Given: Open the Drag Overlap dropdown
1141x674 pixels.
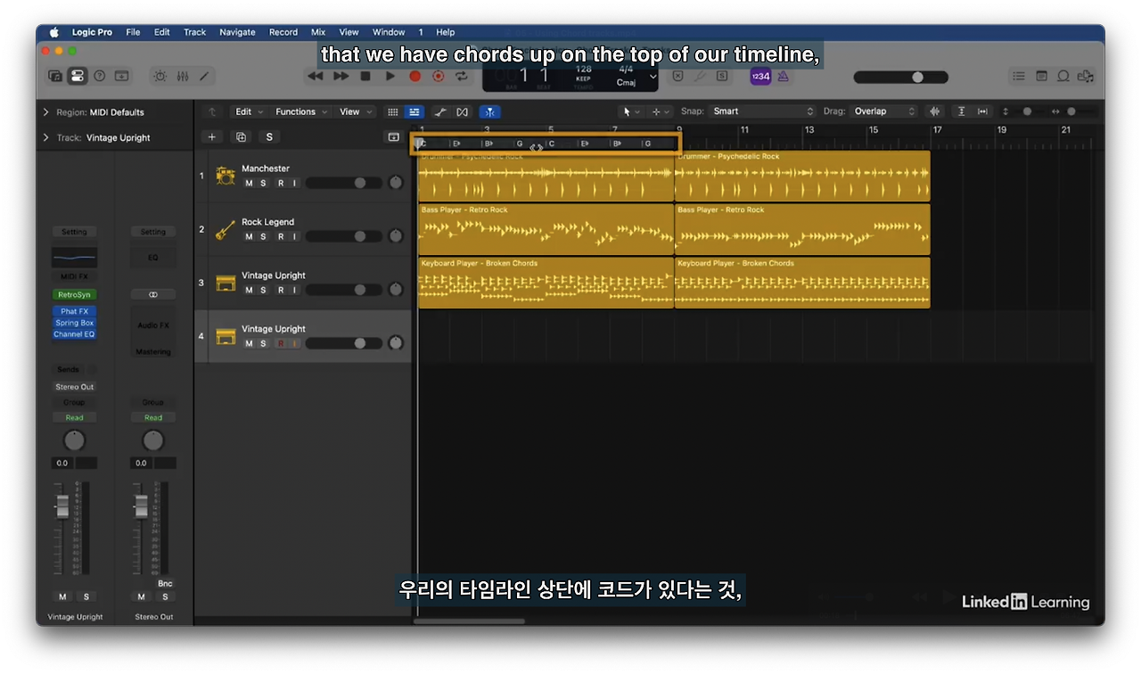Looking at the screenshot, I should coord(884,111).
